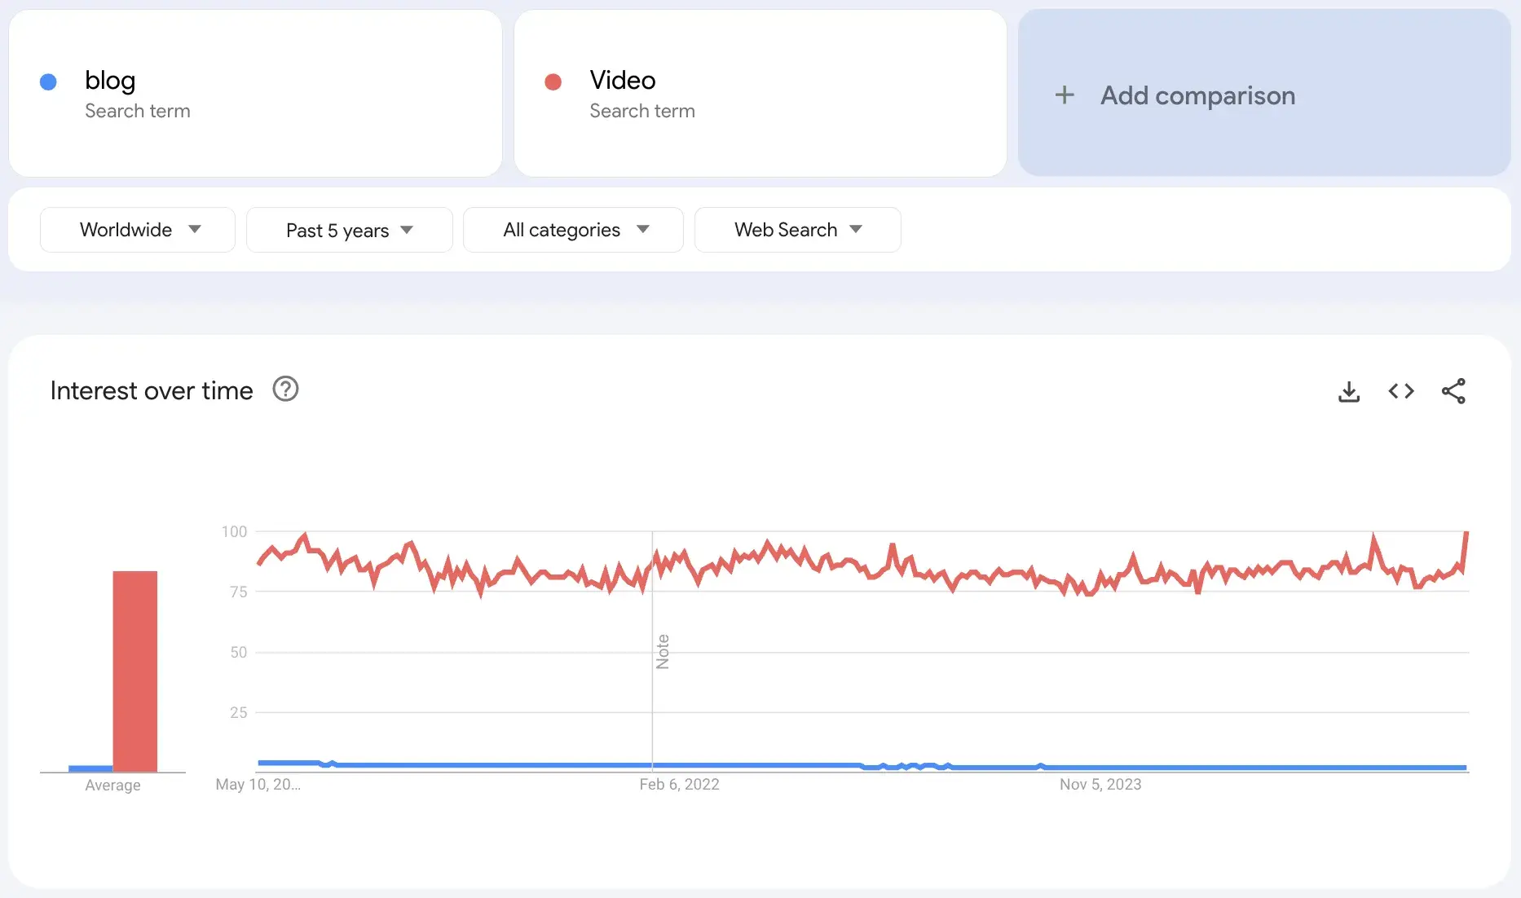Edit the Video search term

click(623, 81)
